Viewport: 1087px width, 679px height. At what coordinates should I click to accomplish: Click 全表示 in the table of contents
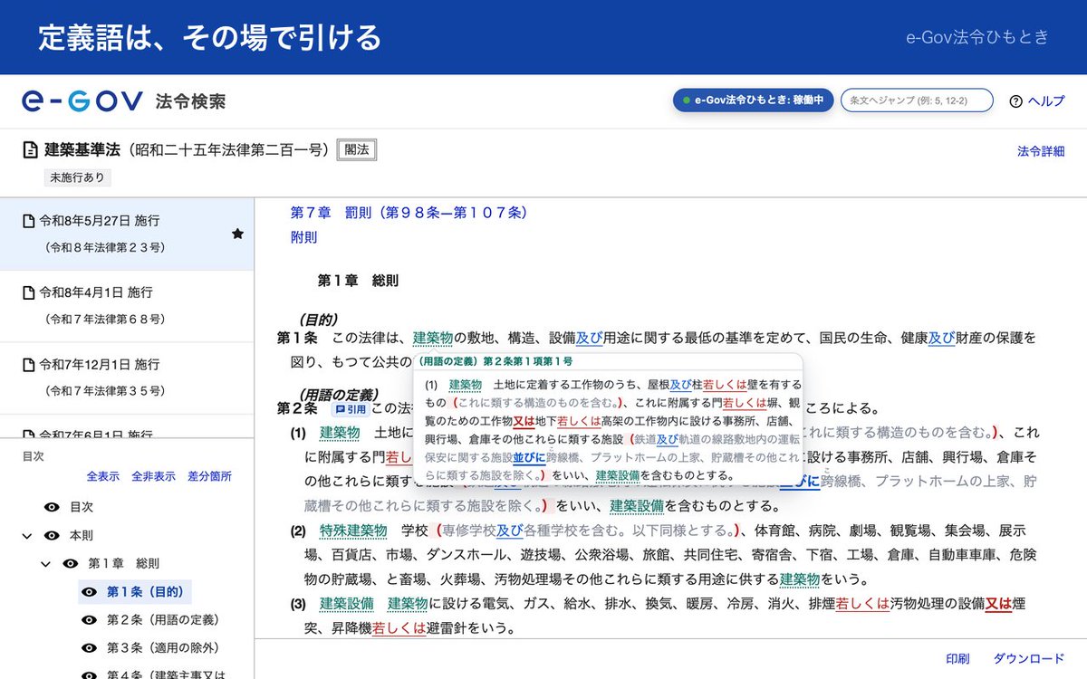click(103, 476)
